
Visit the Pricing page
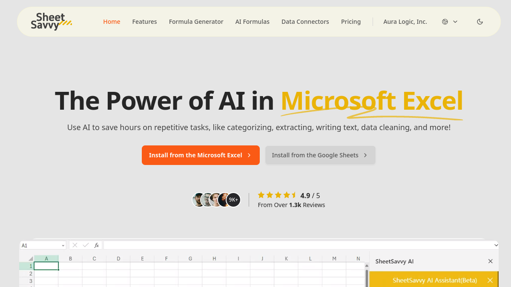(351, 22)
